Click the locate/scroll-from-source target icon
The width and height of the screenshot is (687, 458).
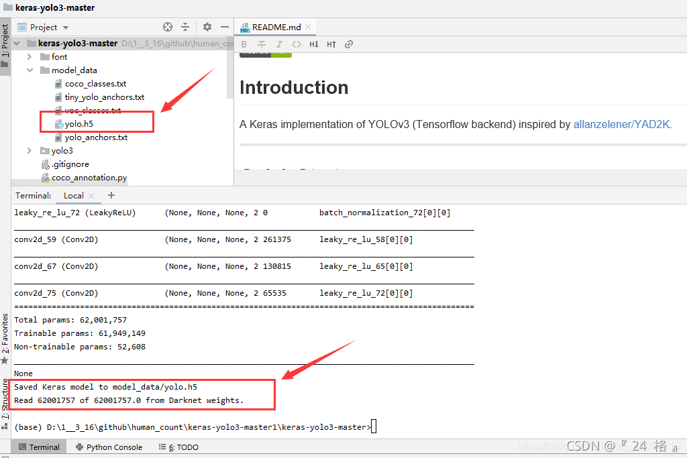tap(167, 27)
